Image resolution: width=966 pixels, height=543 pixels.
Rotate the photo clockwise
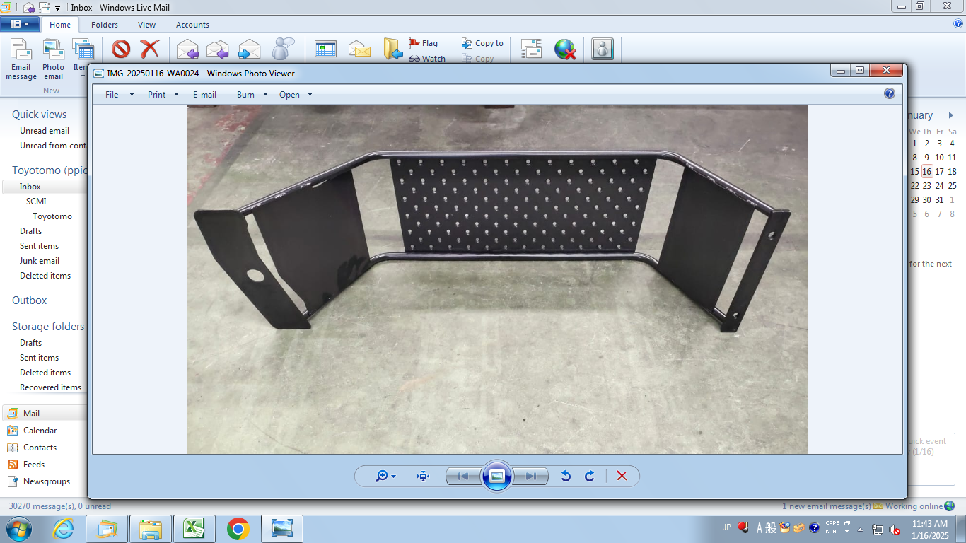coord(589,476)
